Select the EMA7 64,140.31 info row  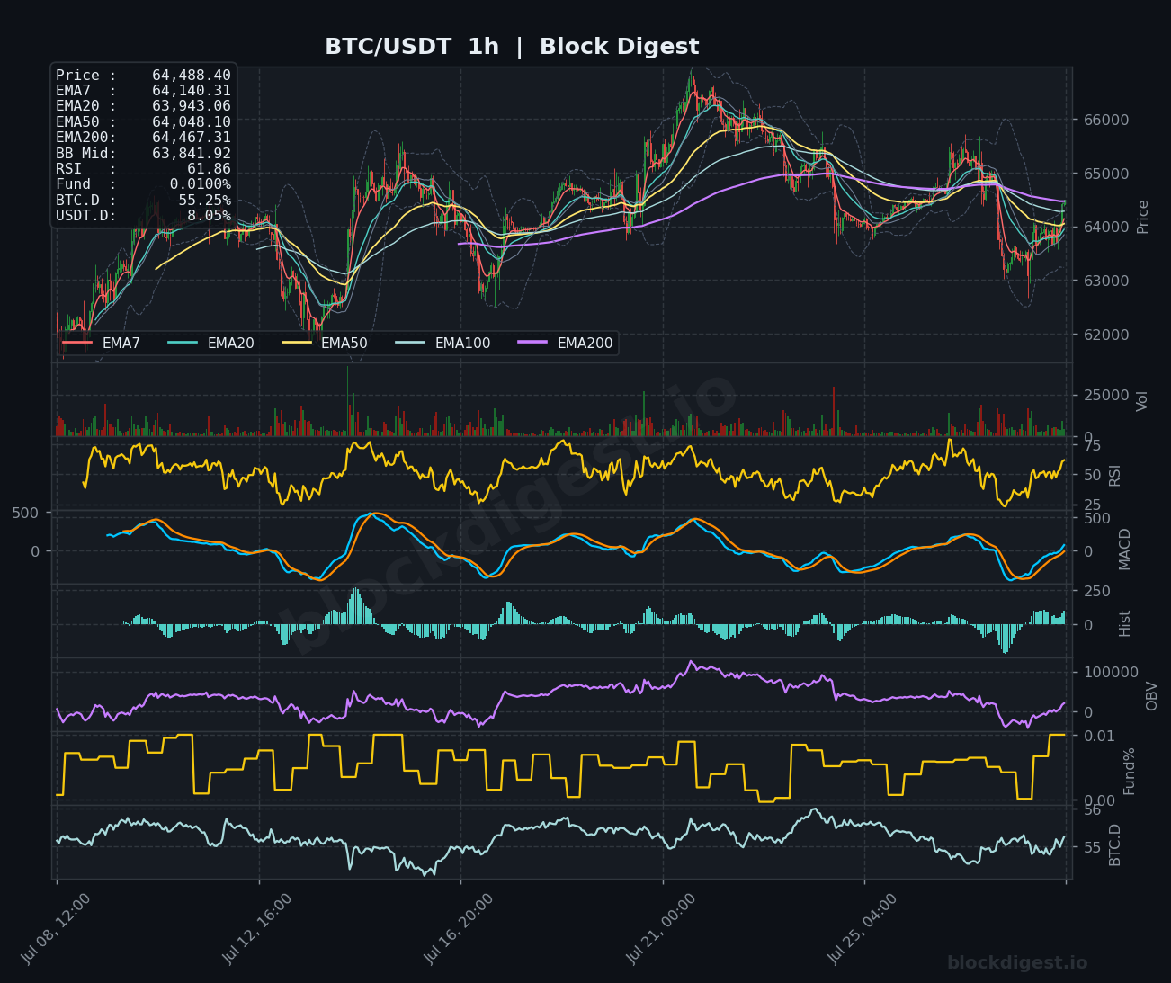[x=143, y=91]
